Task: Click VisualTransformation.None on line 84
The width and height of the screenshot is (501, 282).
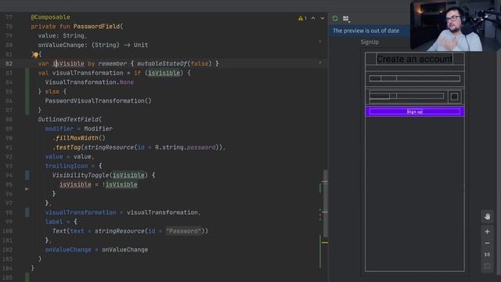Action: click(89, 82)
